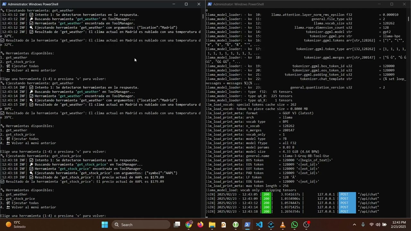
Task: Launch Google Chrome from the taskbar
Action: (x=189, y=225)
